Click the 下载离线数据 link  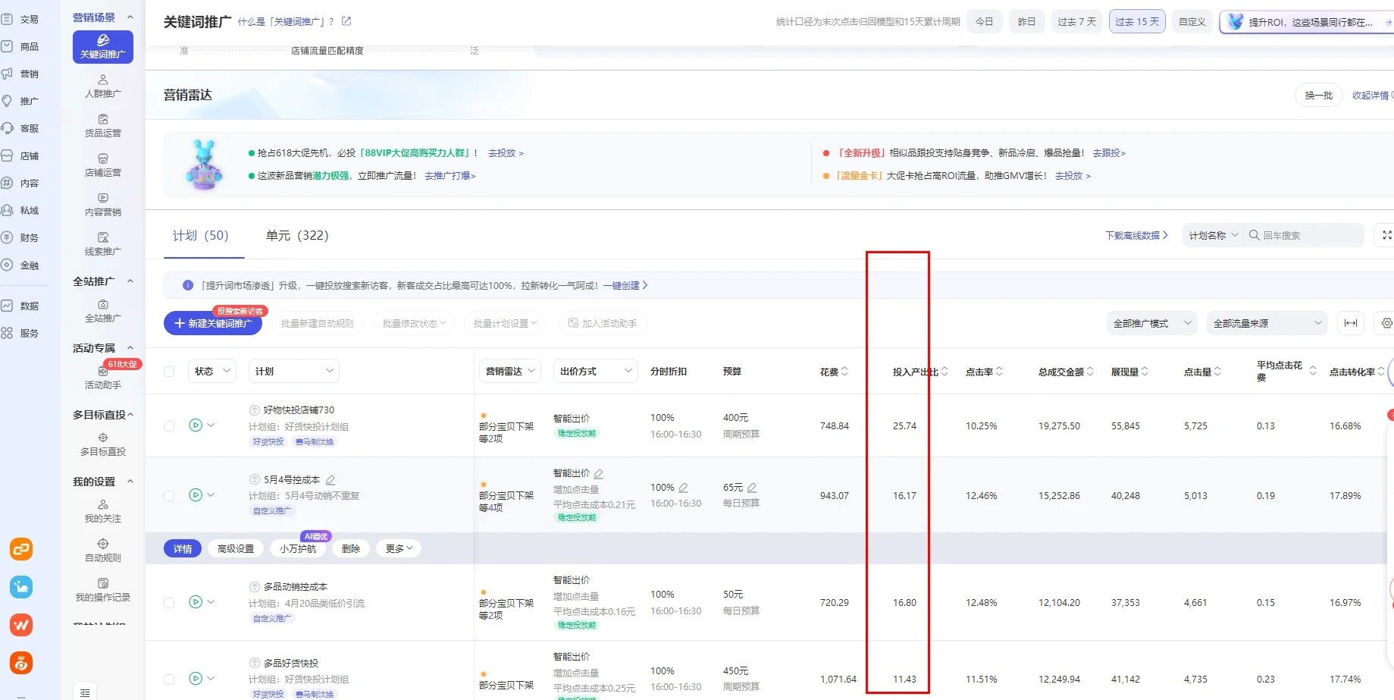[1136, 235]
